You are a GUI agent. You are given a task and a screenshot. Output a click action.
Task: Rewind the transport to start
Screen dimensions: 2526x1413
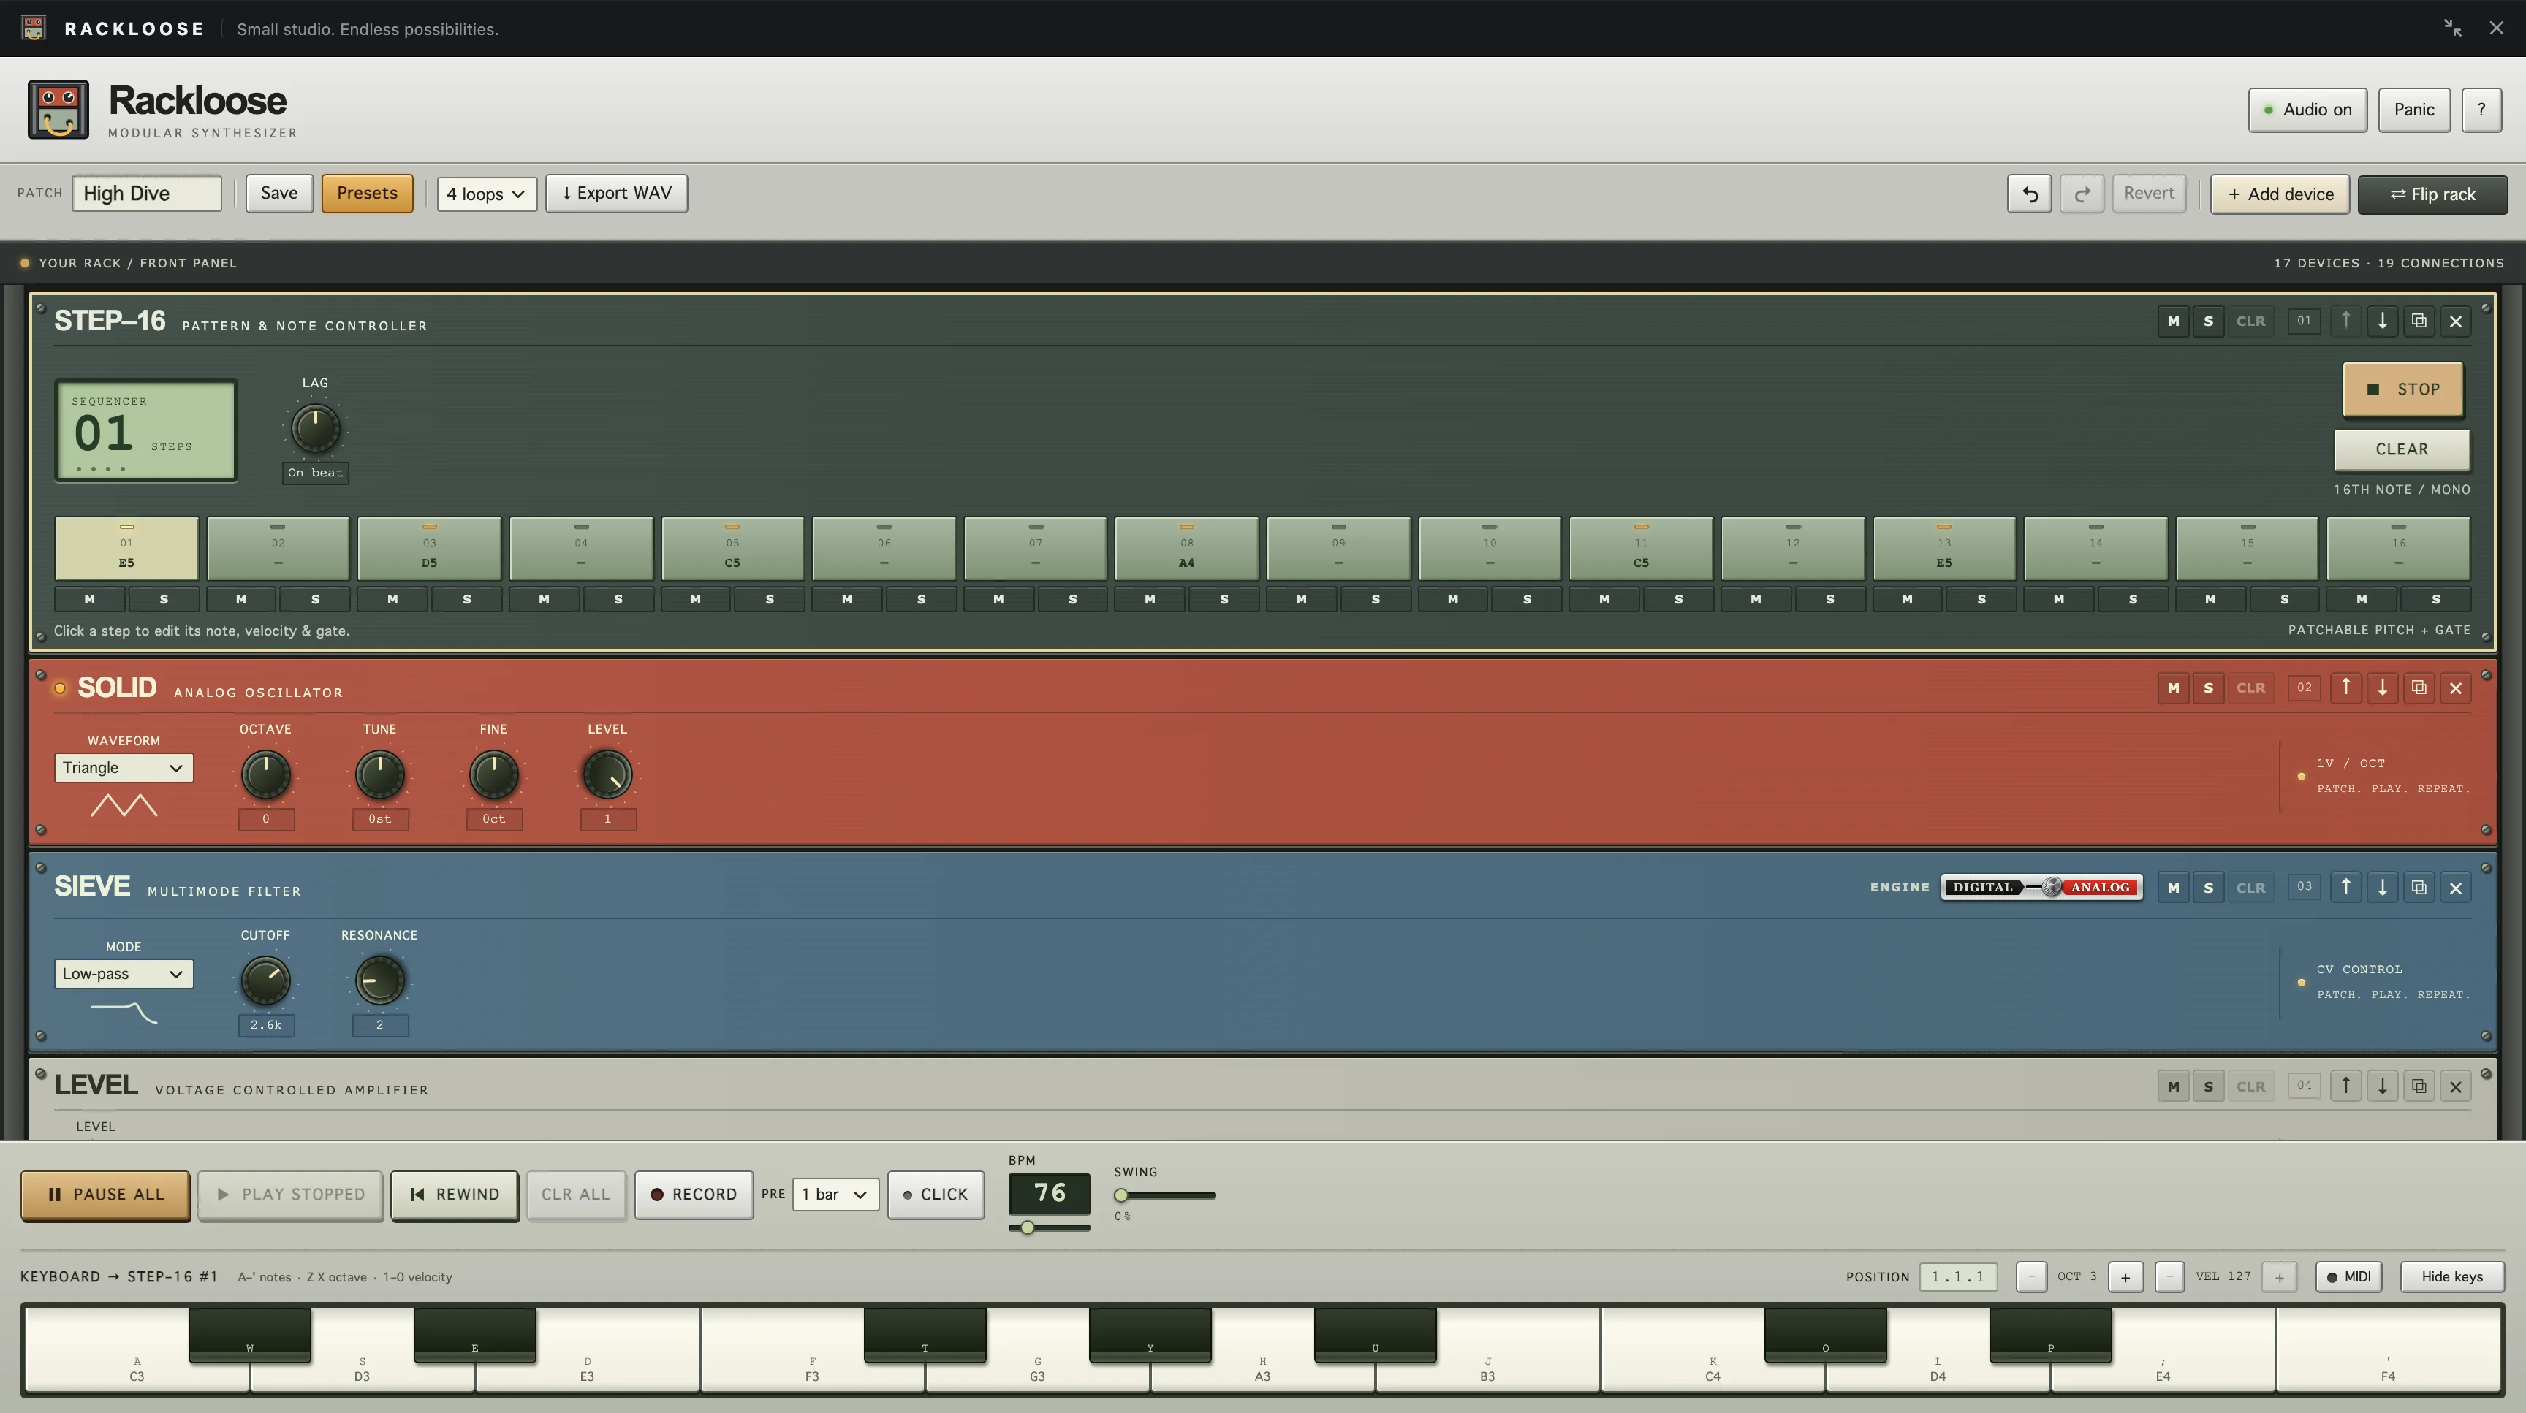[454, 1195]
